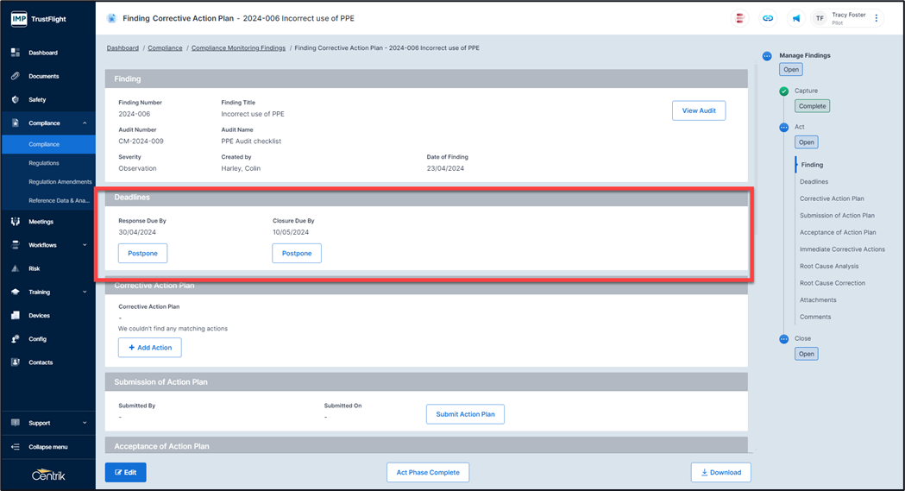Click Add Action in Corrective Action Plan
The width and height of the screenshot is (905, 491).
click(x=149, y=347)
